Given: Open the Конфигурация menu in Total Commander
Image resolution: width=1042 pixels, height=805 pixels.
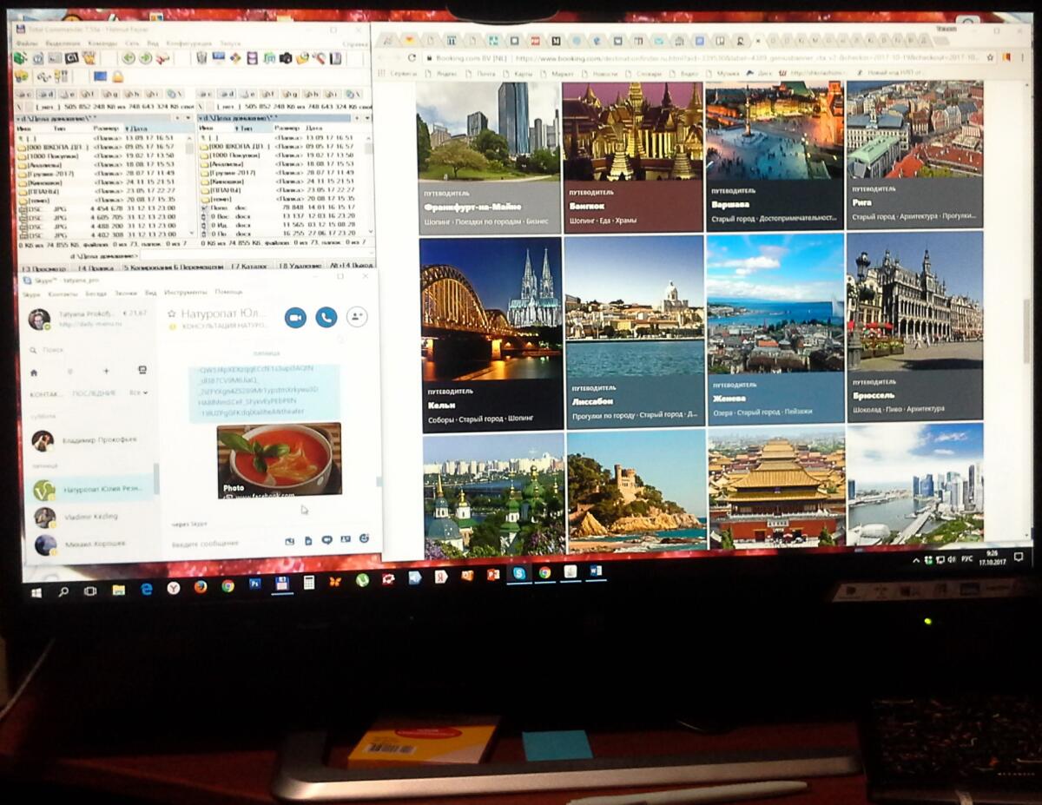Looking at the screenshot, I should point(188,43).
